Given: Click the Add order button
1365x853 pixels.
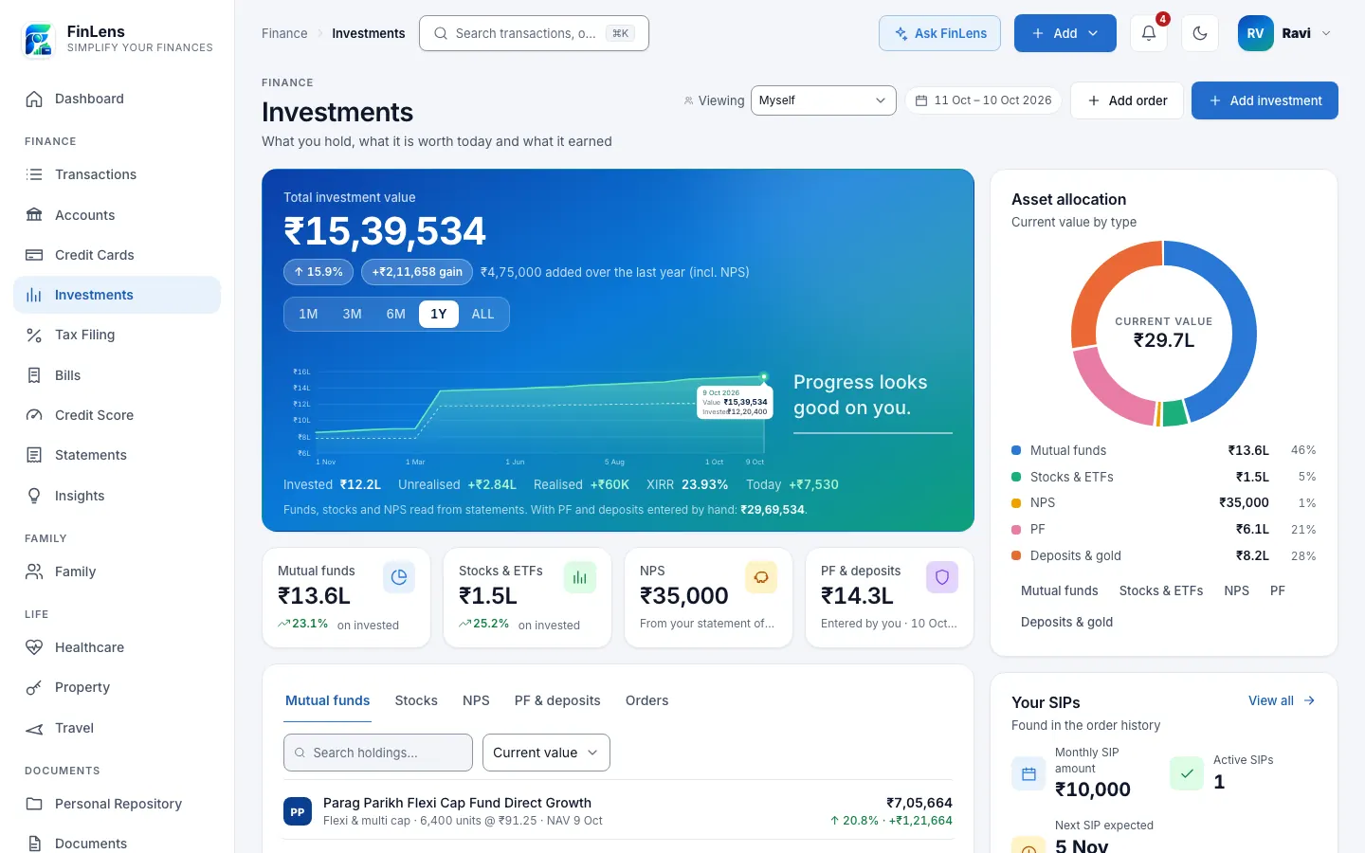Looking at the screenshot, I should pyautogui.click(x=1126, y=100).
